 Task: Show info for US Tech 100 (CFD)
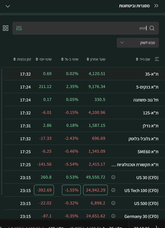pos(113,190)
